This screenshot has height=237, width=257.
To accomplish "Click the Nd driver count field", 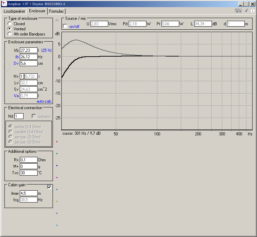I will tap(19, 116).
